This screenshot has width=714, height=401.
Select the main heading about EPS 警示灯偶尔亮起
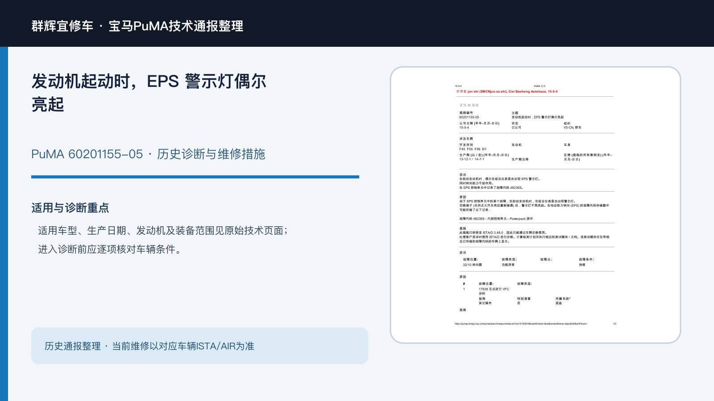149,93
